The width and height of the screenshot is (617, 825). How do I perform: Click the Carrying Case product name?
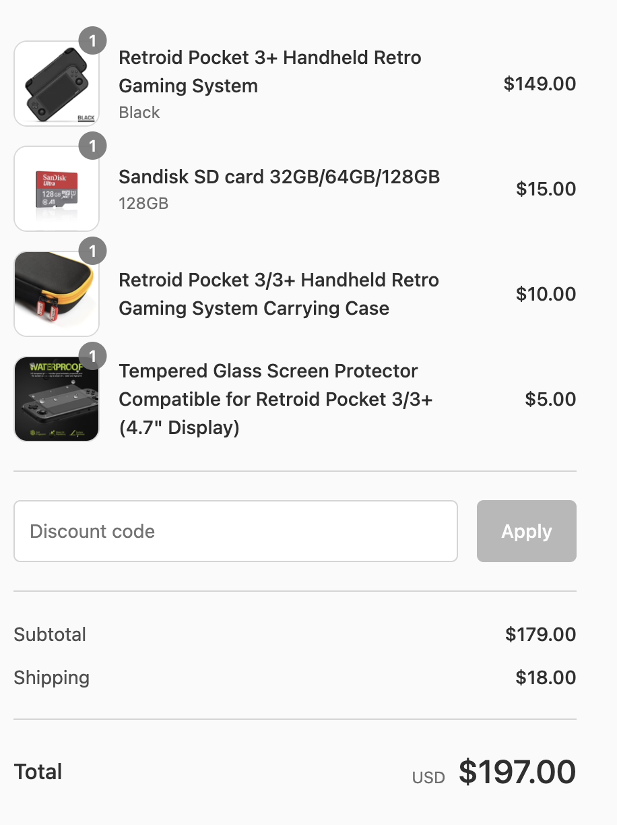click(x=278, y=294)
